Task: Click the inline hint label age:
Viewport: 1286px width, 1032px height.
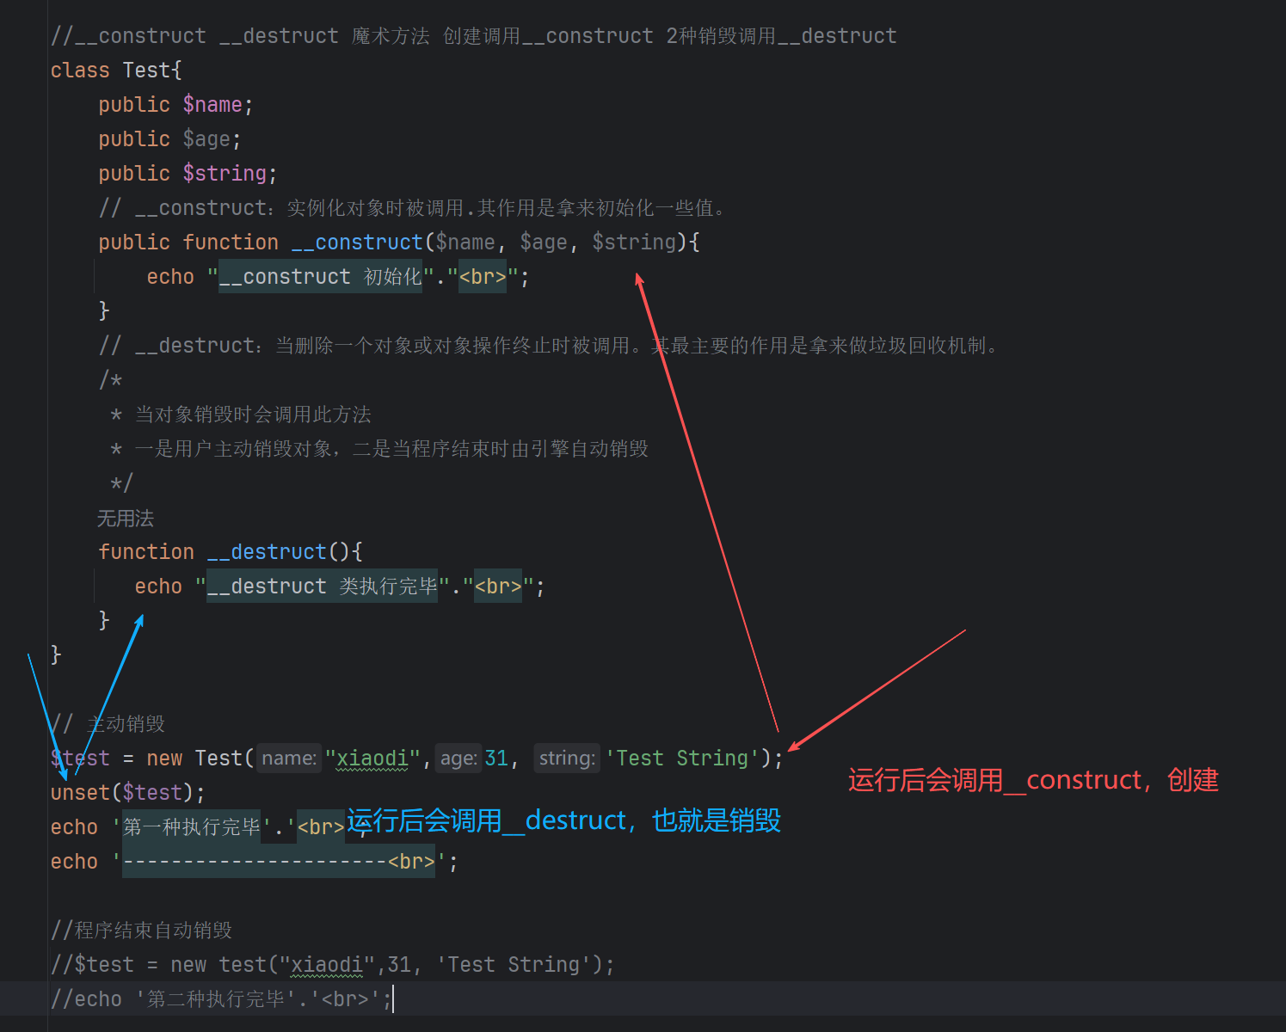Action: [x=458, y=758]
